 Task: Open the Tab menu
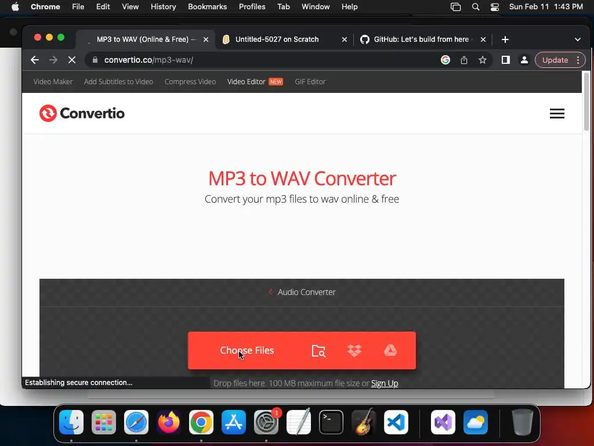(283, 7)
